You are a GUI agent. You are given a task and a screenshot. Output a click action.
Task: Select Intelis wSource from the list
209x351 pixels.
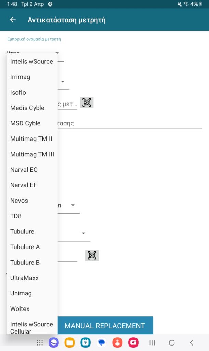point(31,62)
